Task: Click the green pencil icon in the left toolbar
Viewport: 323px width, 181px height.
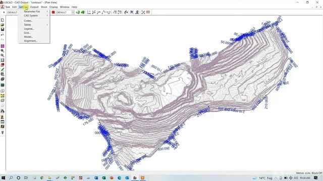Action: [x=3, y=69]
